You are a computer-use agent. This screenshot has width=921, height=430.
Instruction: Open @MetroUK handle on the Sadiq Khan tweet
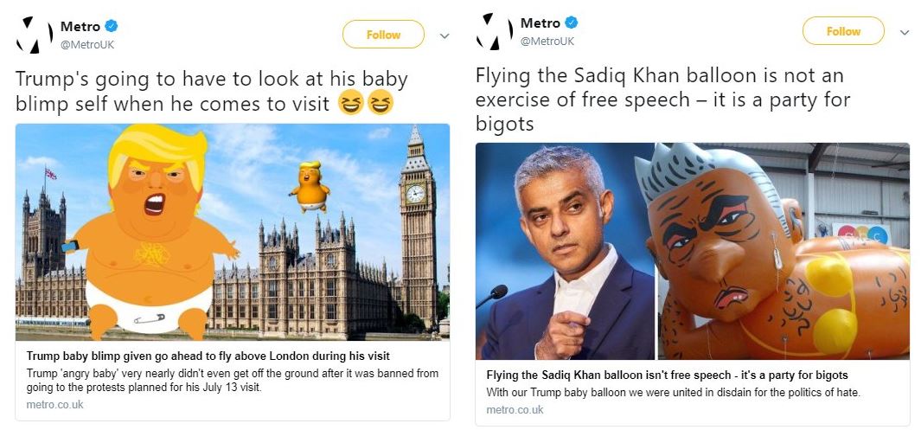tap(547, 41)
